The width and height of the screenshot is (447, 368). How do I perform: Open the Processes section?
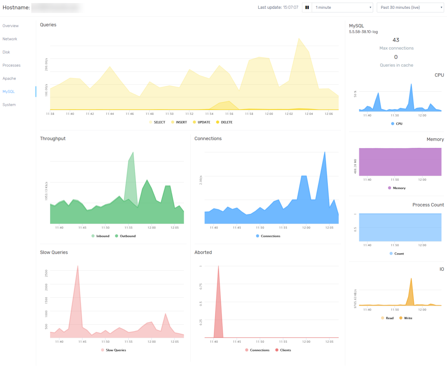(11, 65)
